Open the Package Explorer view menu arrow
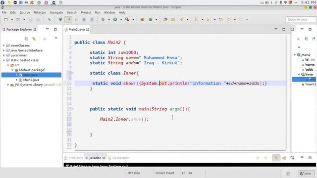This screenshot has height=178, width=317. [56, 38]
